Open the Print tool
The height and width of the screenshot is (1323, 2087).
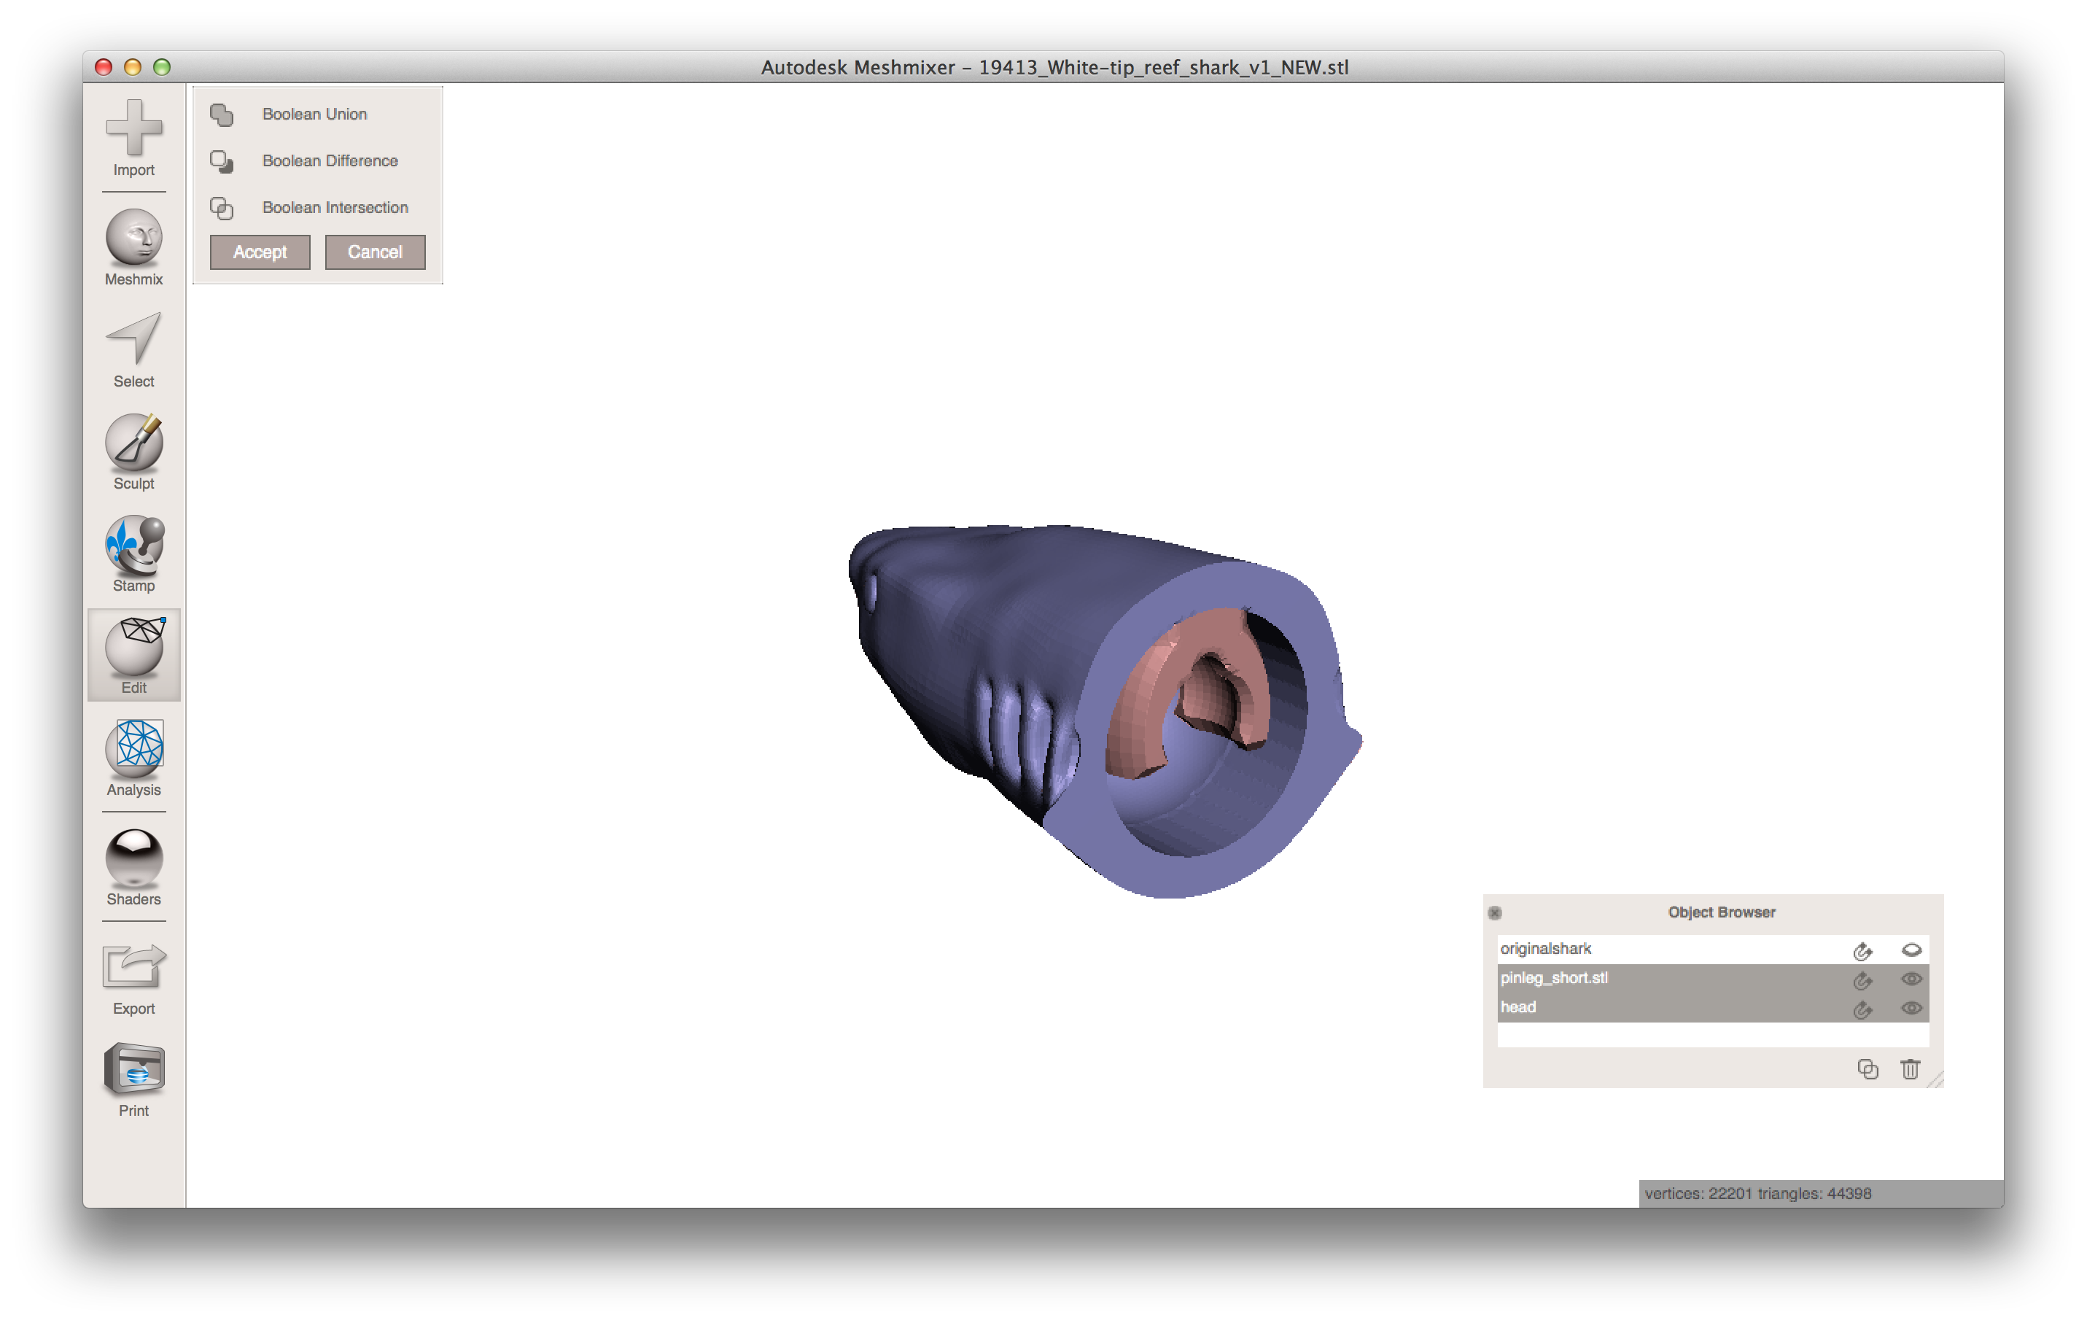[133, 1080]
